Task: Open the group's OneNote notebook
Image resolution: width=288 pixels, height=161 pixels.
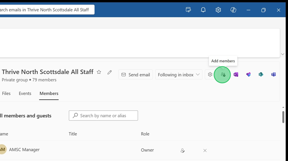Action: tap(236, 75)
